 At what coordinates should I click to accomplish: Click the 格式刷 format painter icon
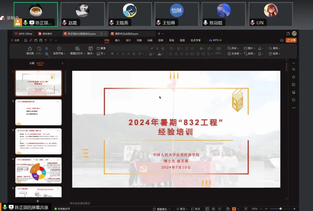30,49
